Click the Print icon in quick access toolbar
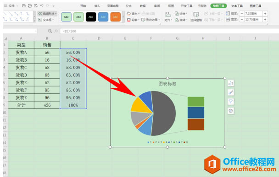 (30, 5)
